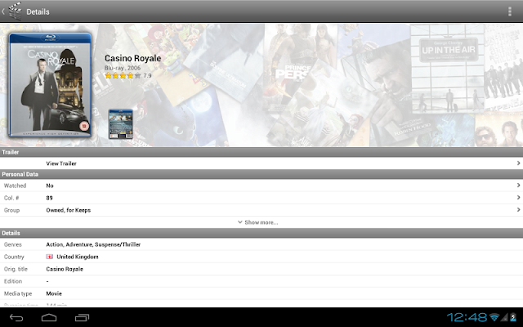Open the Casino Royale front cover image
The image size is (523, 327).
[x=50, y=85]
